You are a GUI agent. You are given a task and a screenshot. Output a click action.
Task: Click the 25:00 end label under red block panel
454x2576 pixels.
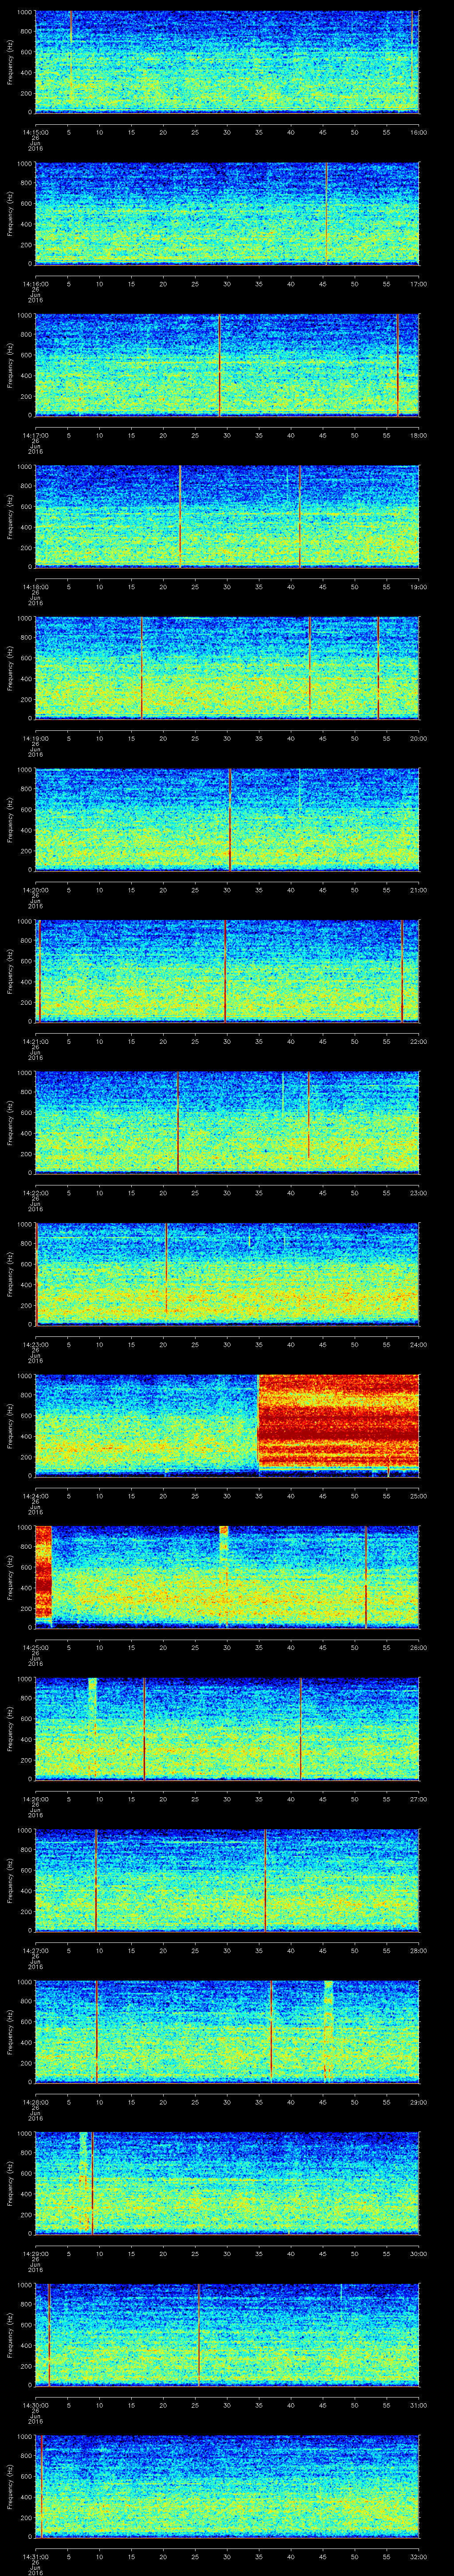point(418,1496)
